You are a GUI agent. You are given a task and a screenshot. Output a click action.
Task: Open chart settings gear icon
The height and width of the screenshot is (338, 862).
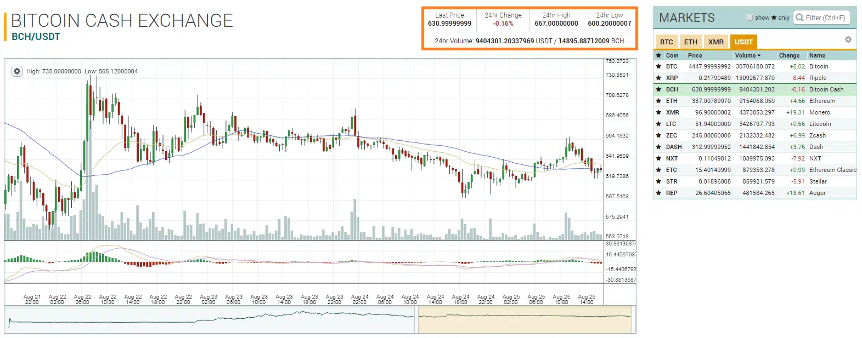pos(17,71)
